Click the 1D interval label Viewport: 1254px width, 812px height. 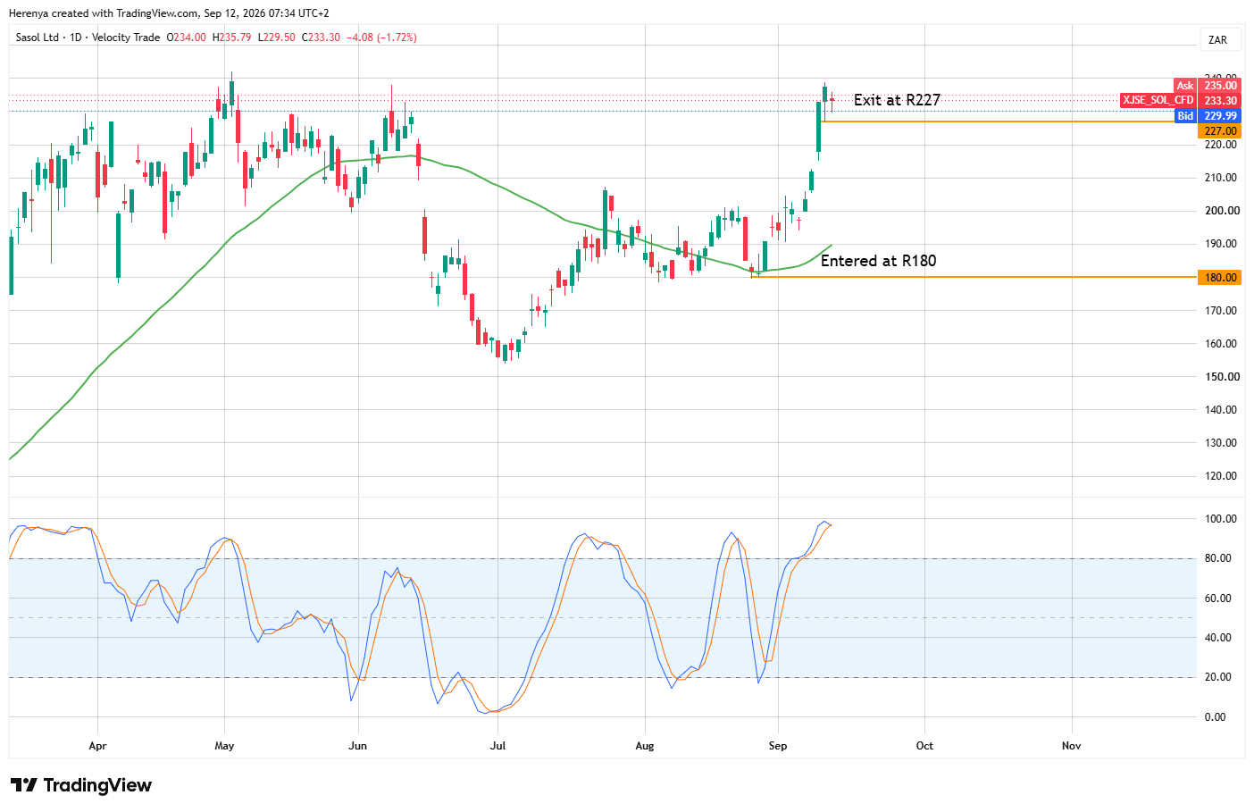tap(76, 38)
